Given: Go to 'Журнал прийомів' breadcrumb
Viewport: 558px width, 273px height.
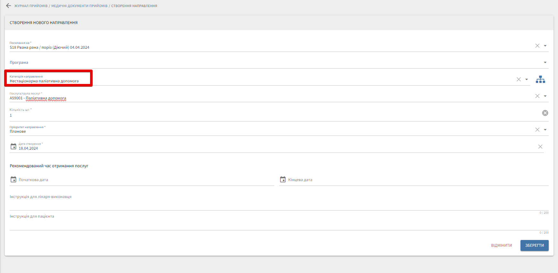Looking at the screenshot, I should (31, 6).
